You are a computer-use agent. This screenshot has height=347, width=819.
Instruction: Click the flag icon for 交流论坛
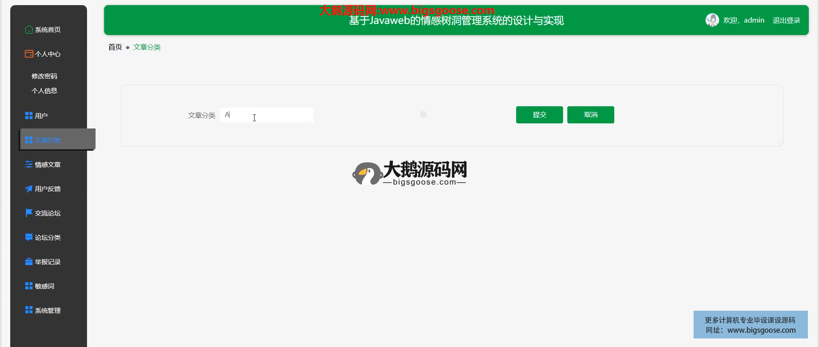click(x=29, y=213)
